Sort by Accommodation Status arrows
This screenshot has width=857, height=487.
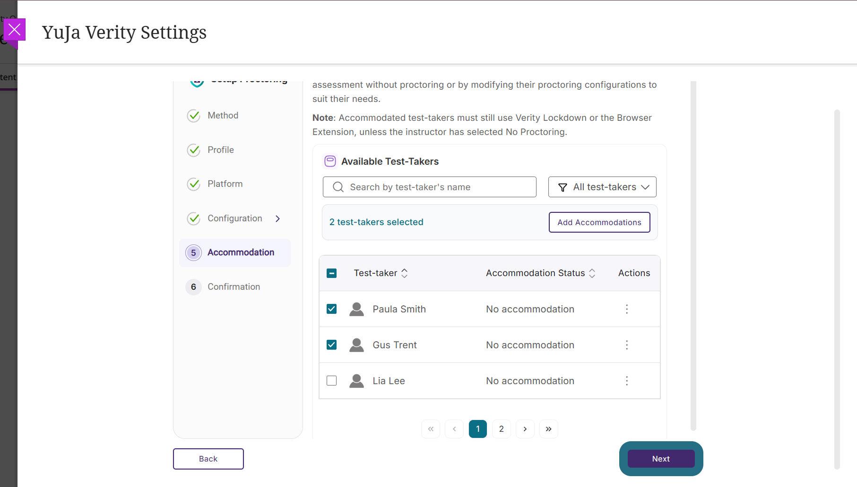[x=592, y=273]
